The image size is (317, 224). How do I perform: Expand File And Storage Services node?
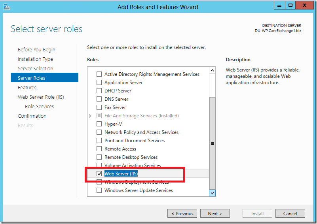point(90,116)
